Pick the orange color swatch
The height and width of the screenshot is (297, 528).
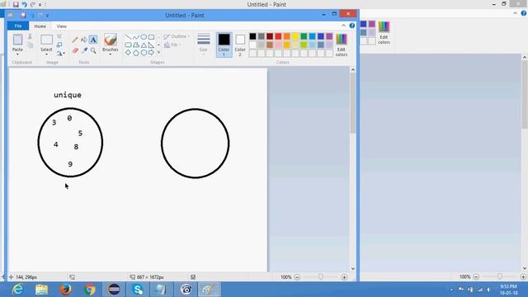point(286,36)
